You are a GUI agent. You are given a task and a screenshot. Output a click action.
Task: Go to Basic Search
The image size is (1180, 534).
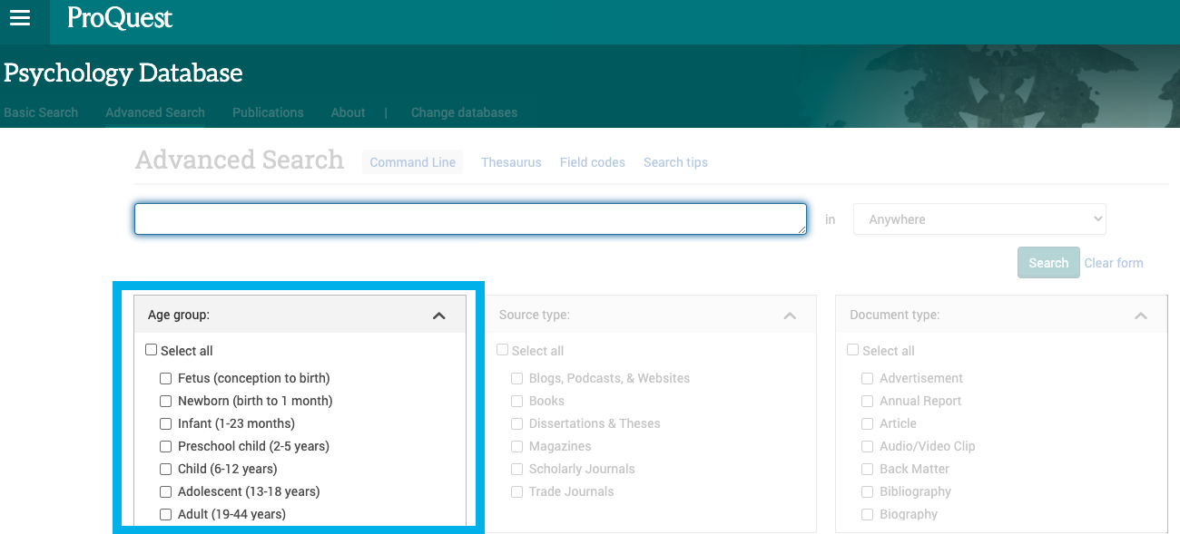(x=41, y=112)
